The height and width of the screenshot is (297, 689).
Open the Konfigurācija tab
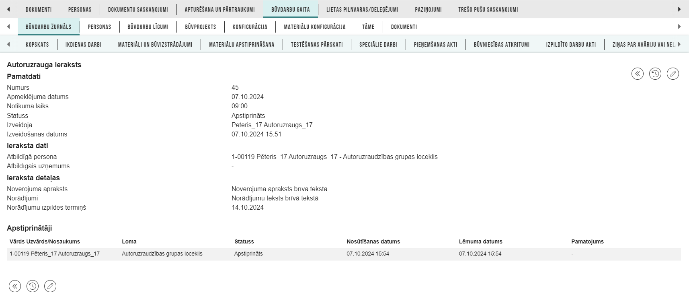pos(250,27)
